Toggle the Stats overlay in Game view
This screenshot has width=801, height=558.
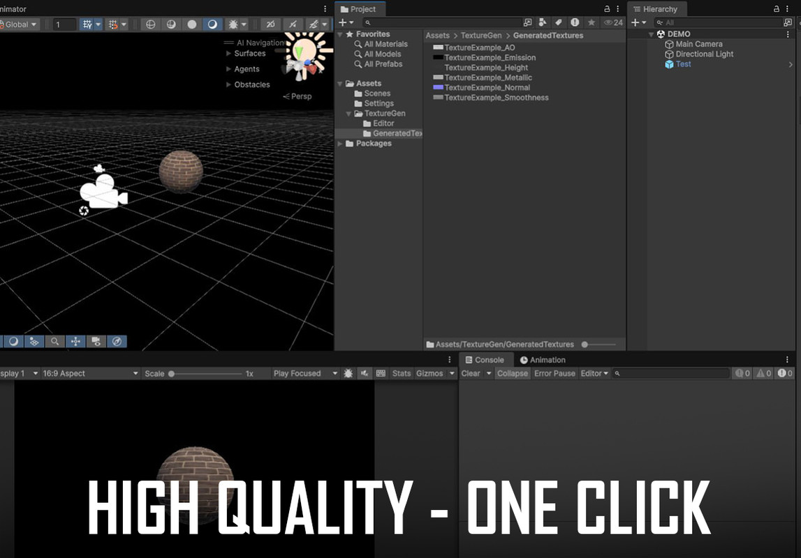click(402, 374)
